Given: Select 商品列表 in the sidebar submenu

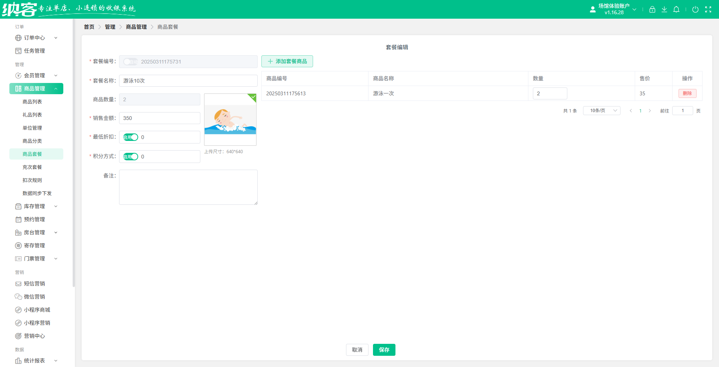Looking at the screenshot, I should (x=32, y=102).
